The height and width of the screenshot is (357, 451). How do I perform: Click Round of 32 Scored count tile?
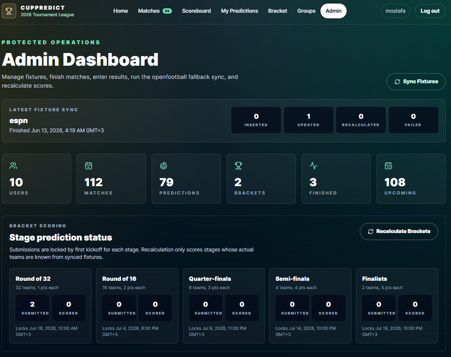(69, 308)
